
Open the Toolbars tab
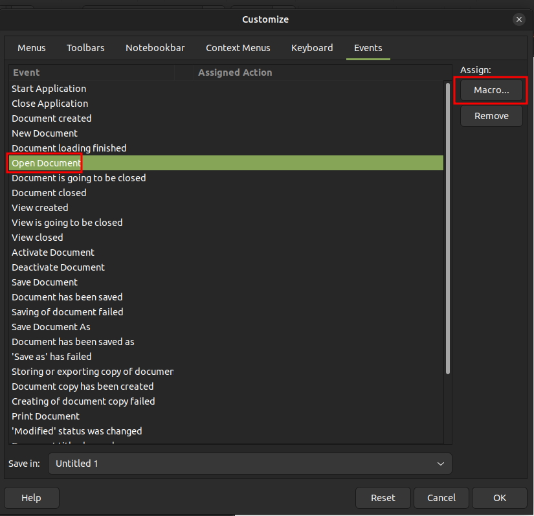coord(85,48)
